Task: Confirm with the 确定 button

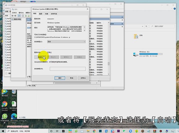Action: coord(60,78)
